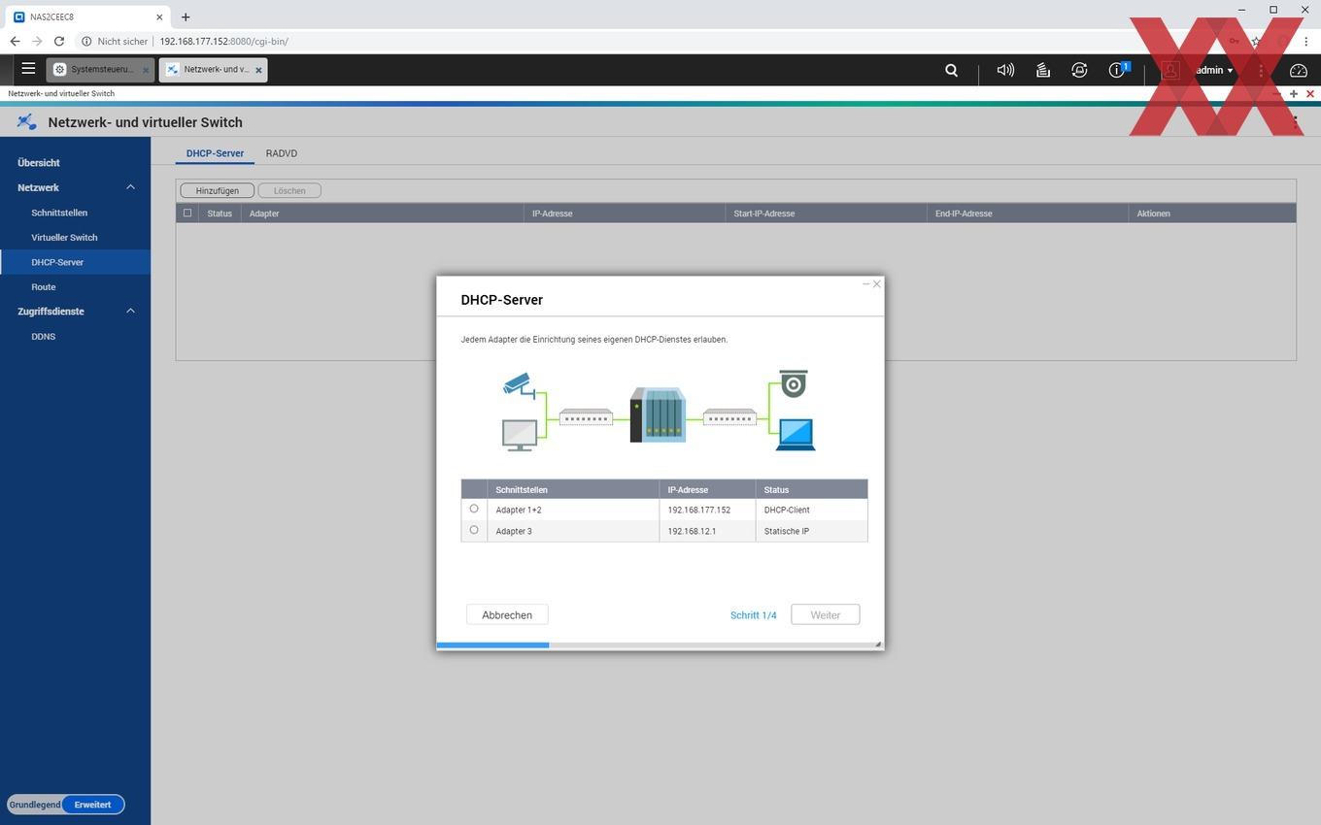Click the 192.168.12.1 IP cell
Viewport: 1321px width, 825px height.
pos(707,531)
